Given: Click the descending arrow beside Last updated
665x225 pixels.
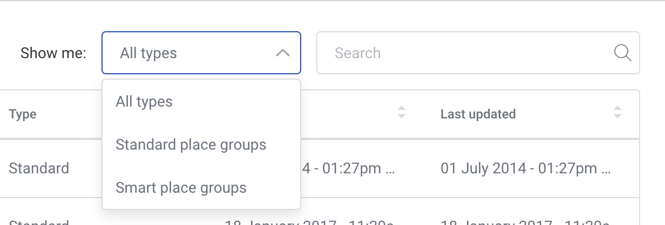Looking at the screenshot, I should pyautogui.click(x=617, y=116).
